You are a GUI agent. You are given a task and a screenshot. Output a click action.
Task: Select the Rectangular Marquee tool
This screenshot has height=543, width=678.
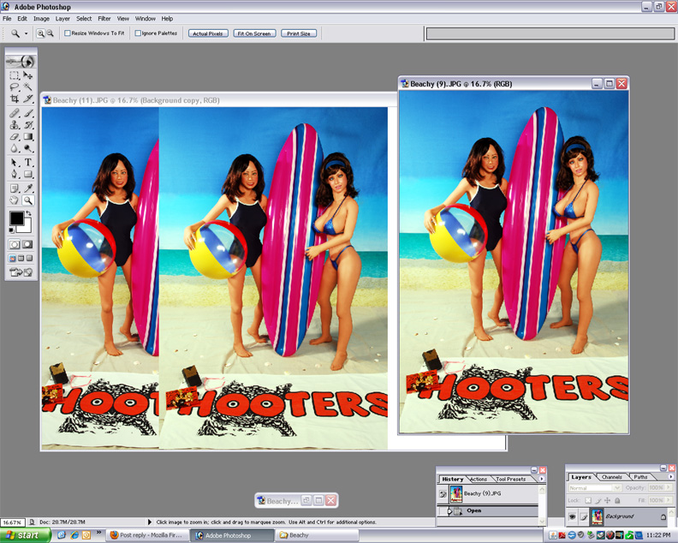tap(15, 75)
